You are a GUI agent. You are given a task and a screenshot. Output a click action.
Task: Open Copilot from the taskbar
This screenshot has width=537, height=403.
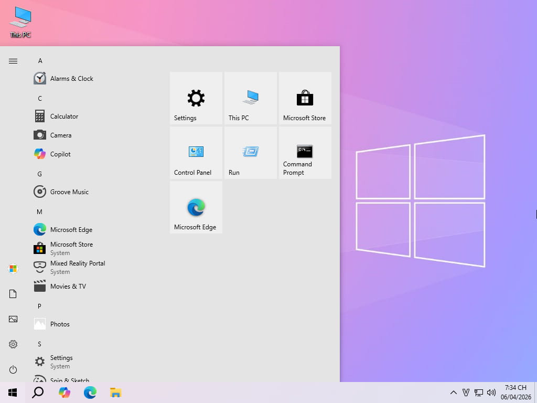(x=64, y=393)
